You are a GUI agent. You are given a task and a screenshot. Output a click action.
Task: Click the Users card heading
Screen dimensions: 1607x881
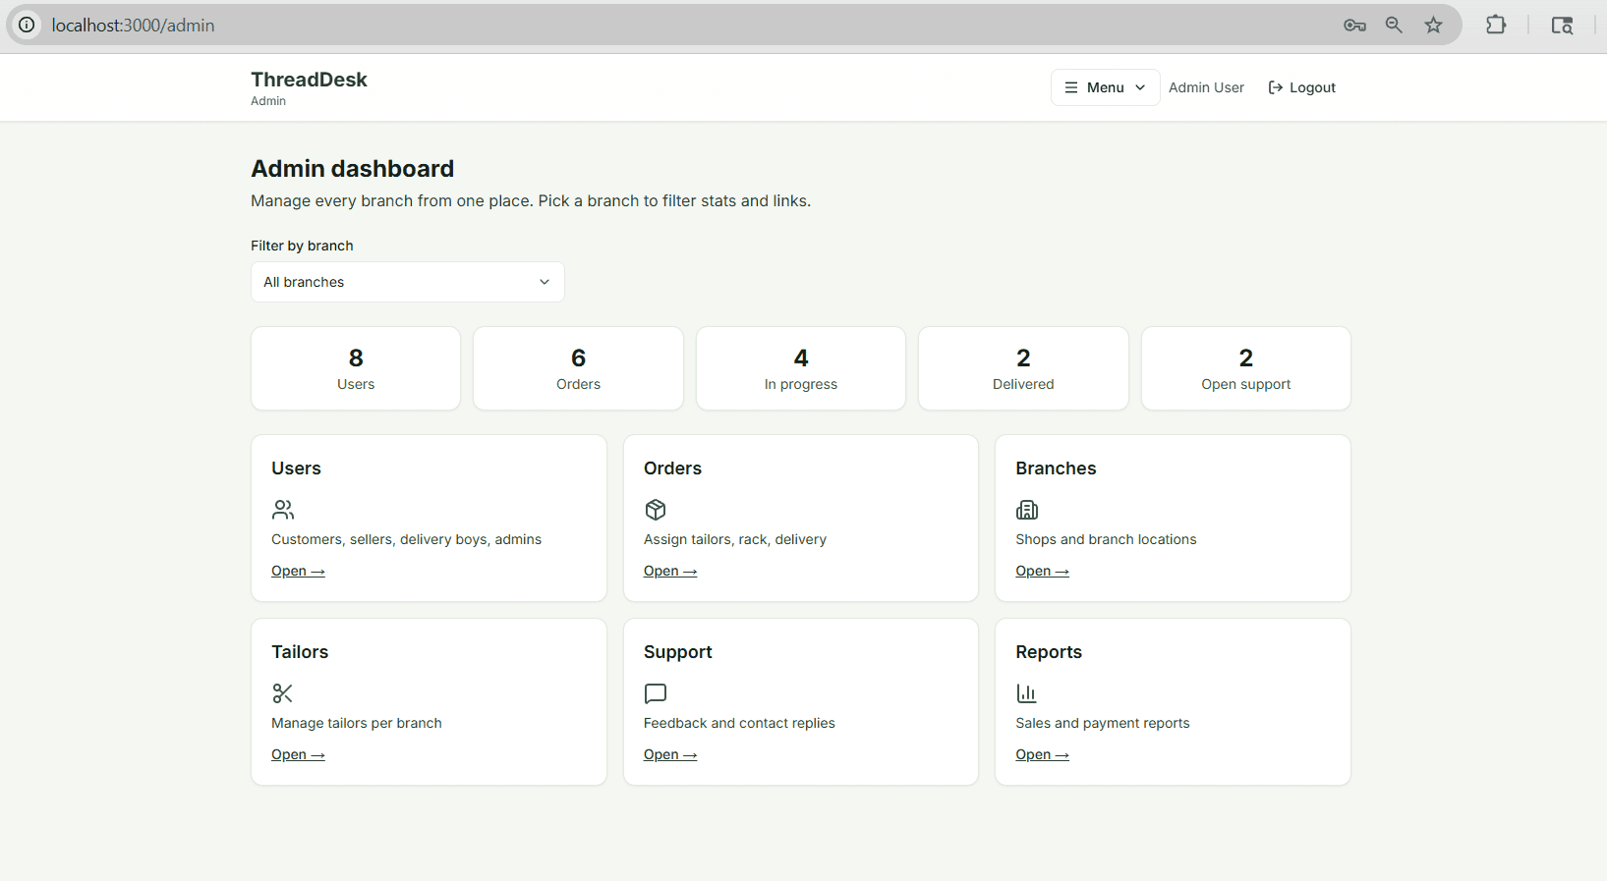(296, 468)
